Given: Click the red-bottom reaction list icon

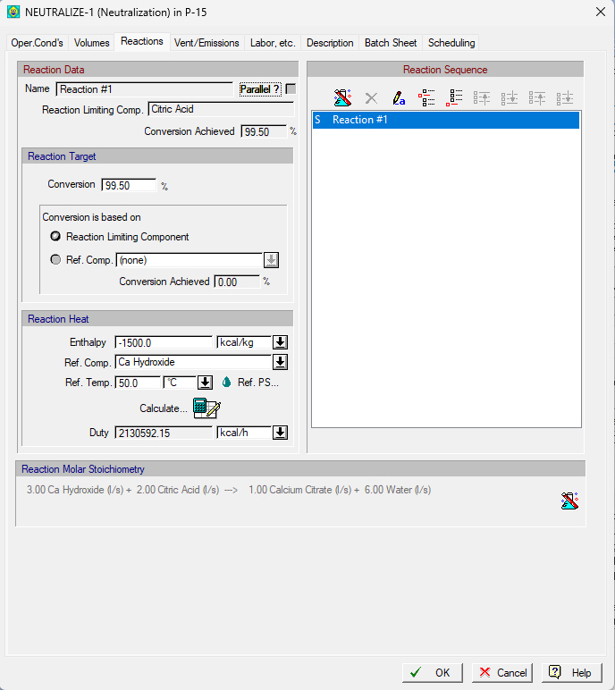Looking at the screenshot, I should click(454, 97).
